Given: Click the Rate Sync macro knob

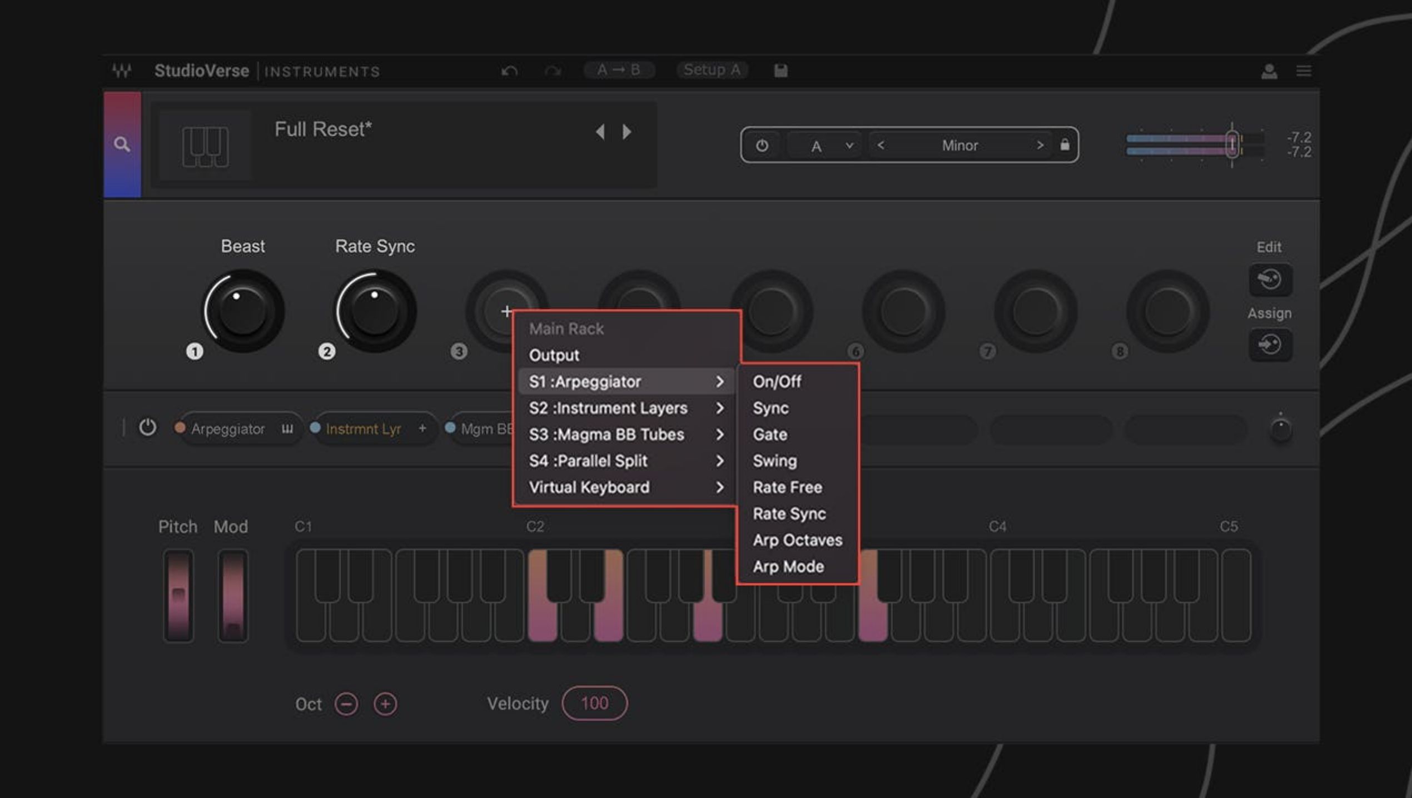Looking at the screenshot, I should [375, 311].
